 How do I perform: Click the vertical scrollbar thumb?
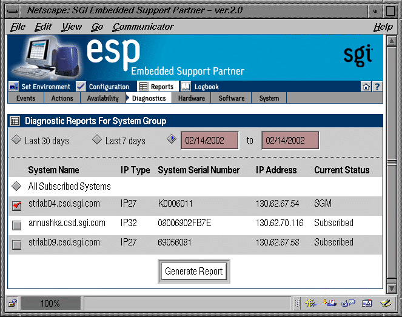pos(392,162)
